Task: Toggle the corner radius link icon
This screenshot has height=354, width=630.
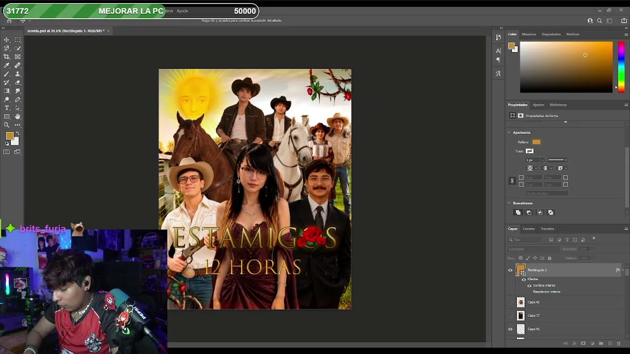Action: [512, 181]
